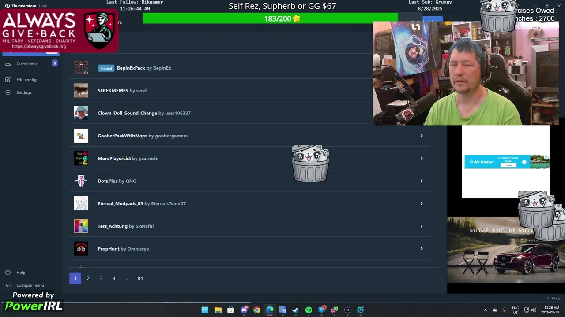Click Collapse menu in sidebar
Image resolution: width=565 pixels, height=317 pixels.
31,285
